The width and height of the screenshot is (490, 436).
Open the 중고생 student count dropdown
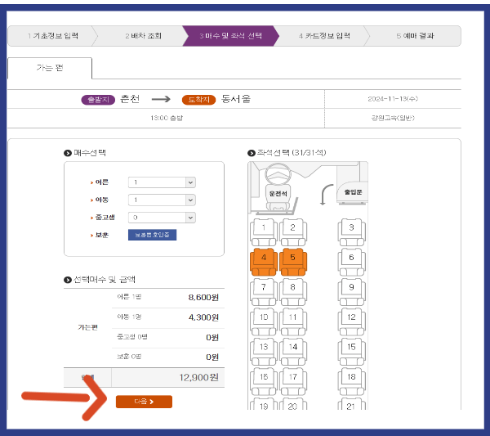pos(162,218)
